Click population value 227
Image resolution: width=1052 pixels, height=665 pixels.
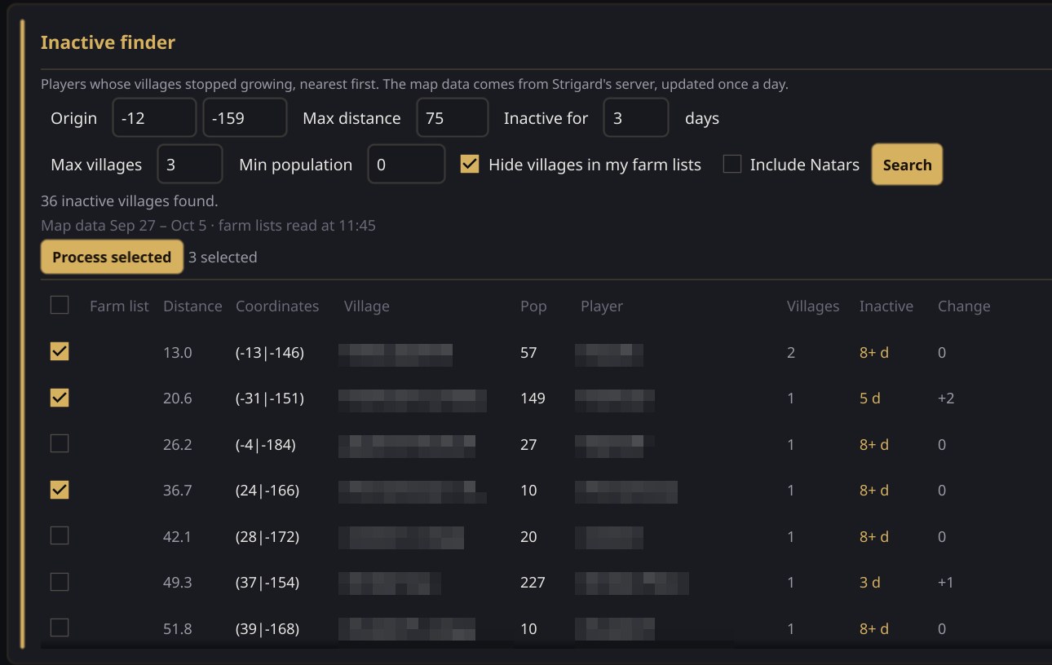point(533,583)
